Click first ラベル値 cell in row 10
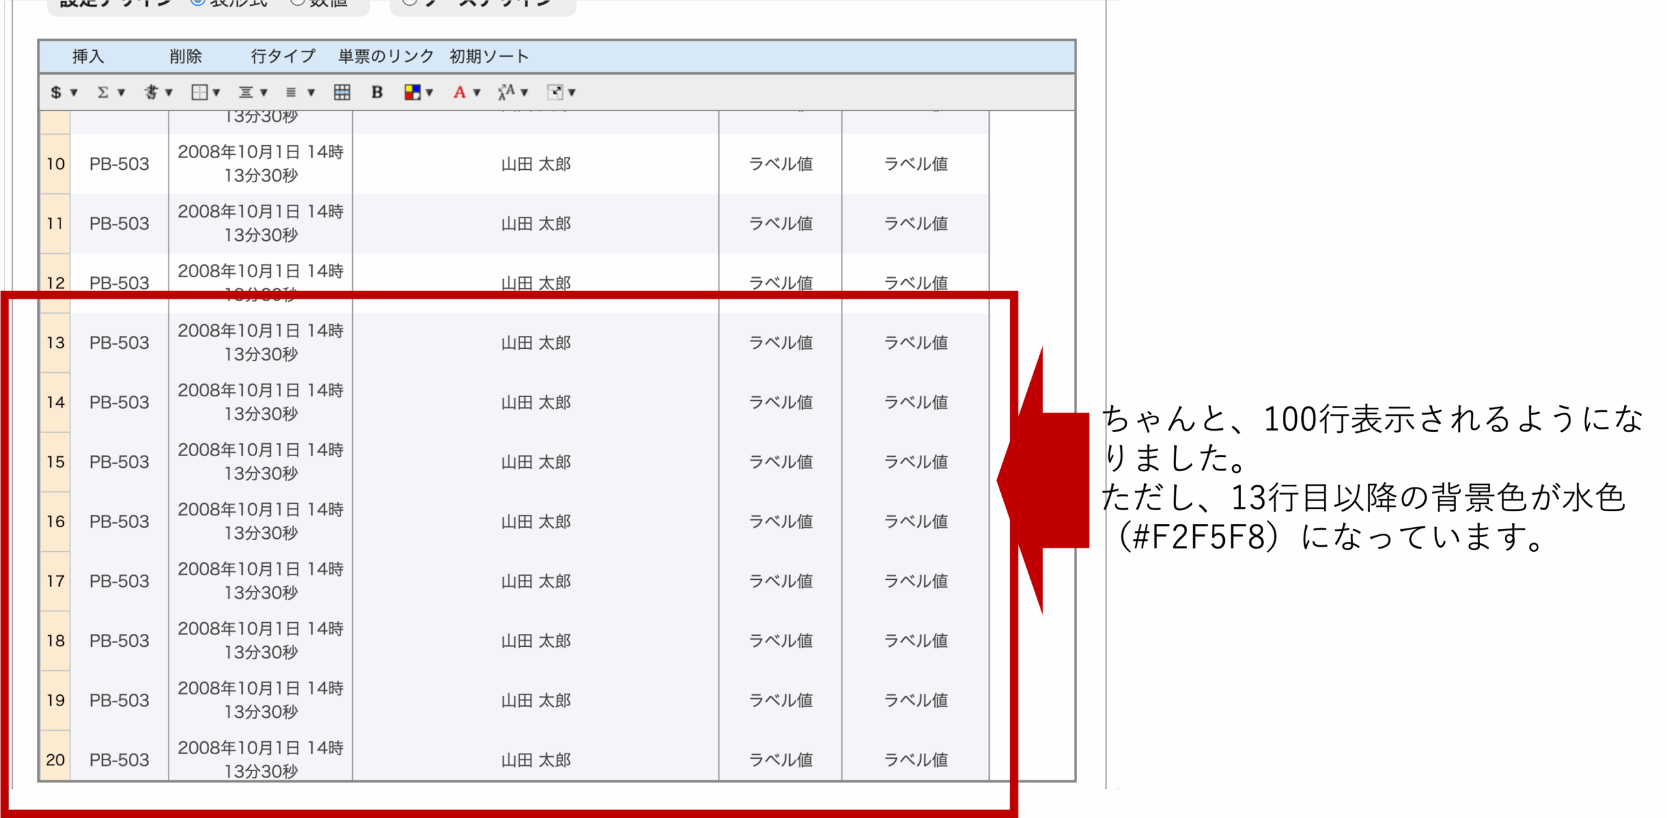Viewport: 1667px width, 818px height. click(781, 164)
